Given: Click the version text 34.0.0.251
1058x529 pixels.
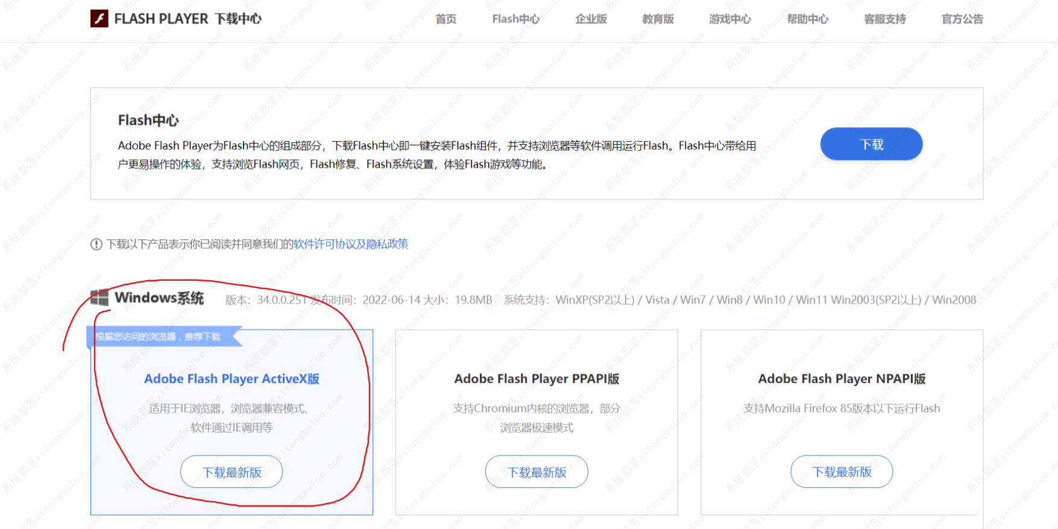Looking at the screenshot, I should [283, 300].
